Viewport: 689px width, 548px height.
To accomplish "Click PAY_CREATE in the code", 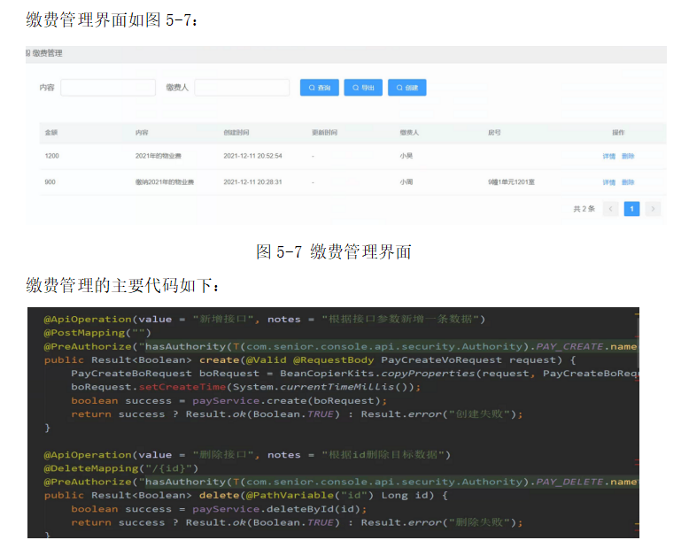I will [x=569, y=346].
